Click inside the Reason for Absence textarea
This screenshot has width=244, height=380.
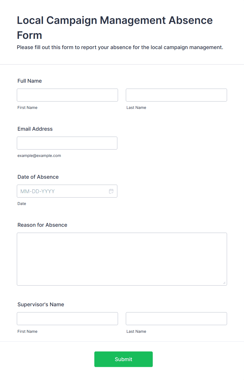point(122,259)
